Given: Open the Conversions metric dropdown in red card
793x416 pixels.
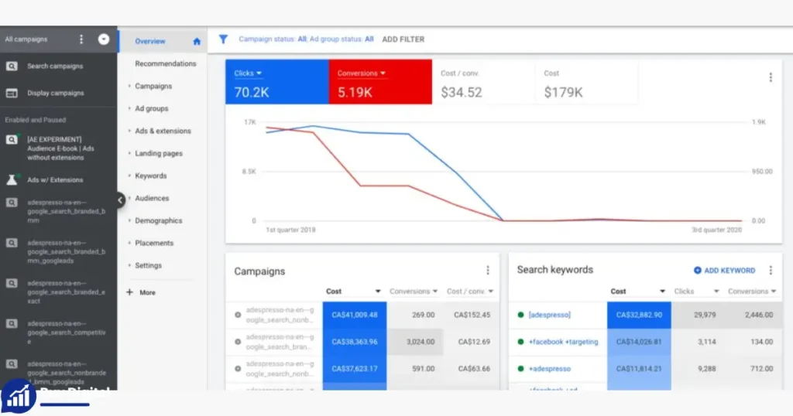Looking at the screenshot, I should pos(361,73).
